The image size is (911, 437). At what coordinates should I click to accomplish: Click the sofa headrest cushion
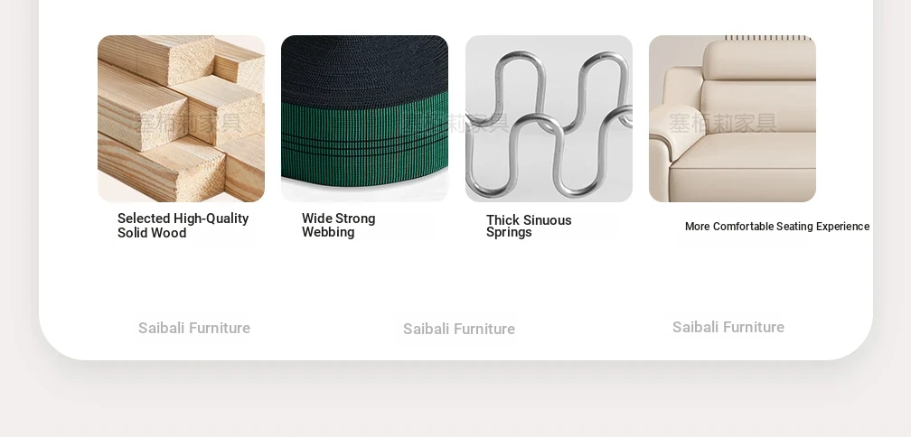[x=759, y=60]
